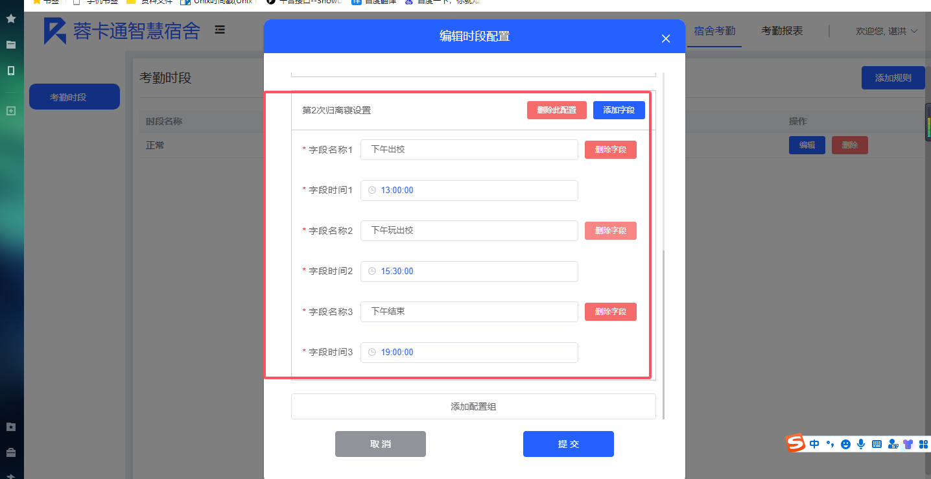The image size is (931, 479).
Task: Open time picker for 字段时间3 19:00:00
Action: tap(469, 353)
